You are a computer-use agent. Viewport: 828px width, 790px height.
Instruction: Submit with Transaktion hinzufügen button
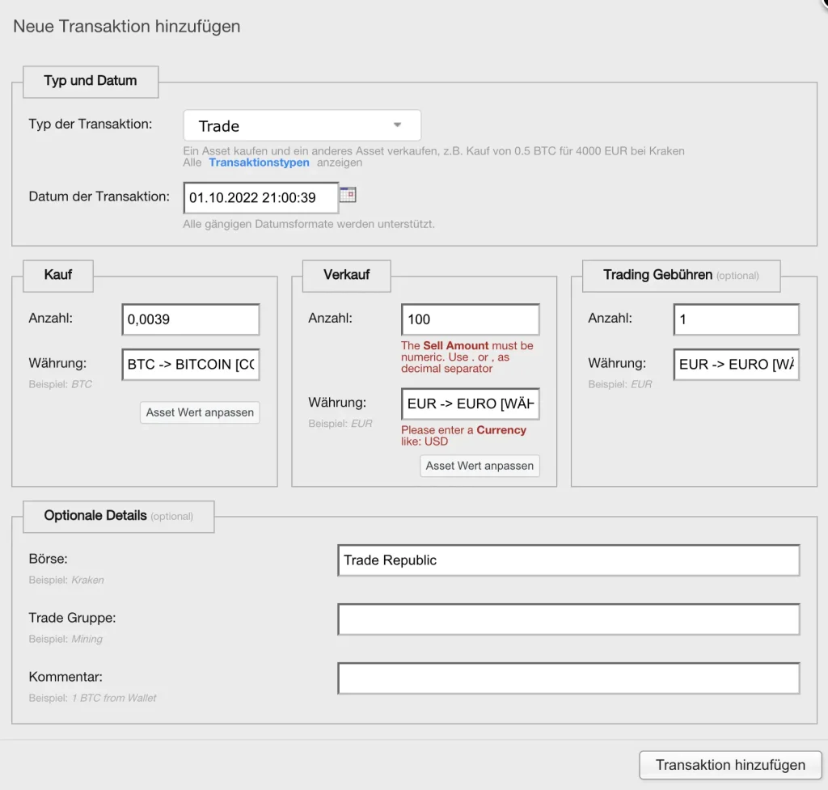click(729, 765)
